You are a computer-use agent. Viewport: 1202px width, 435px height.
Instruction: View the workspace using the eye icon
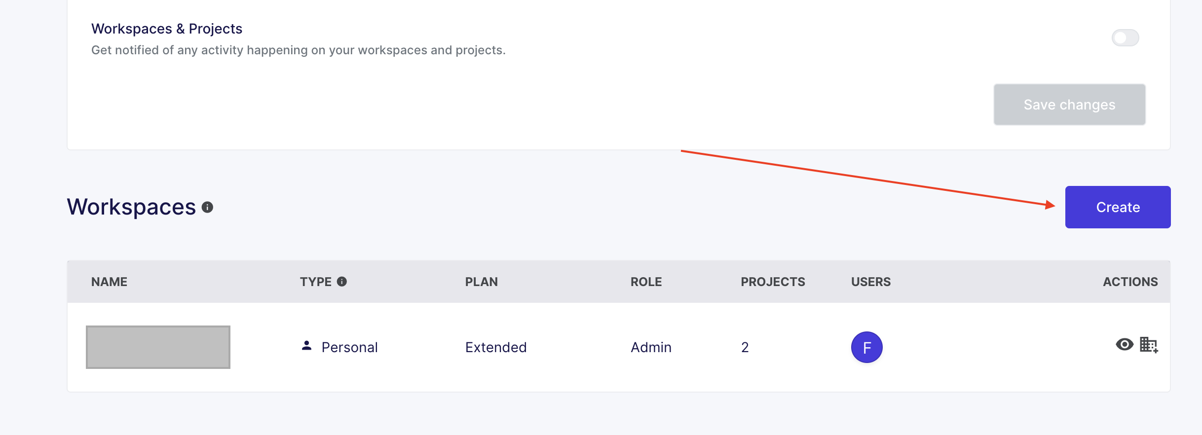[1124, 345]
